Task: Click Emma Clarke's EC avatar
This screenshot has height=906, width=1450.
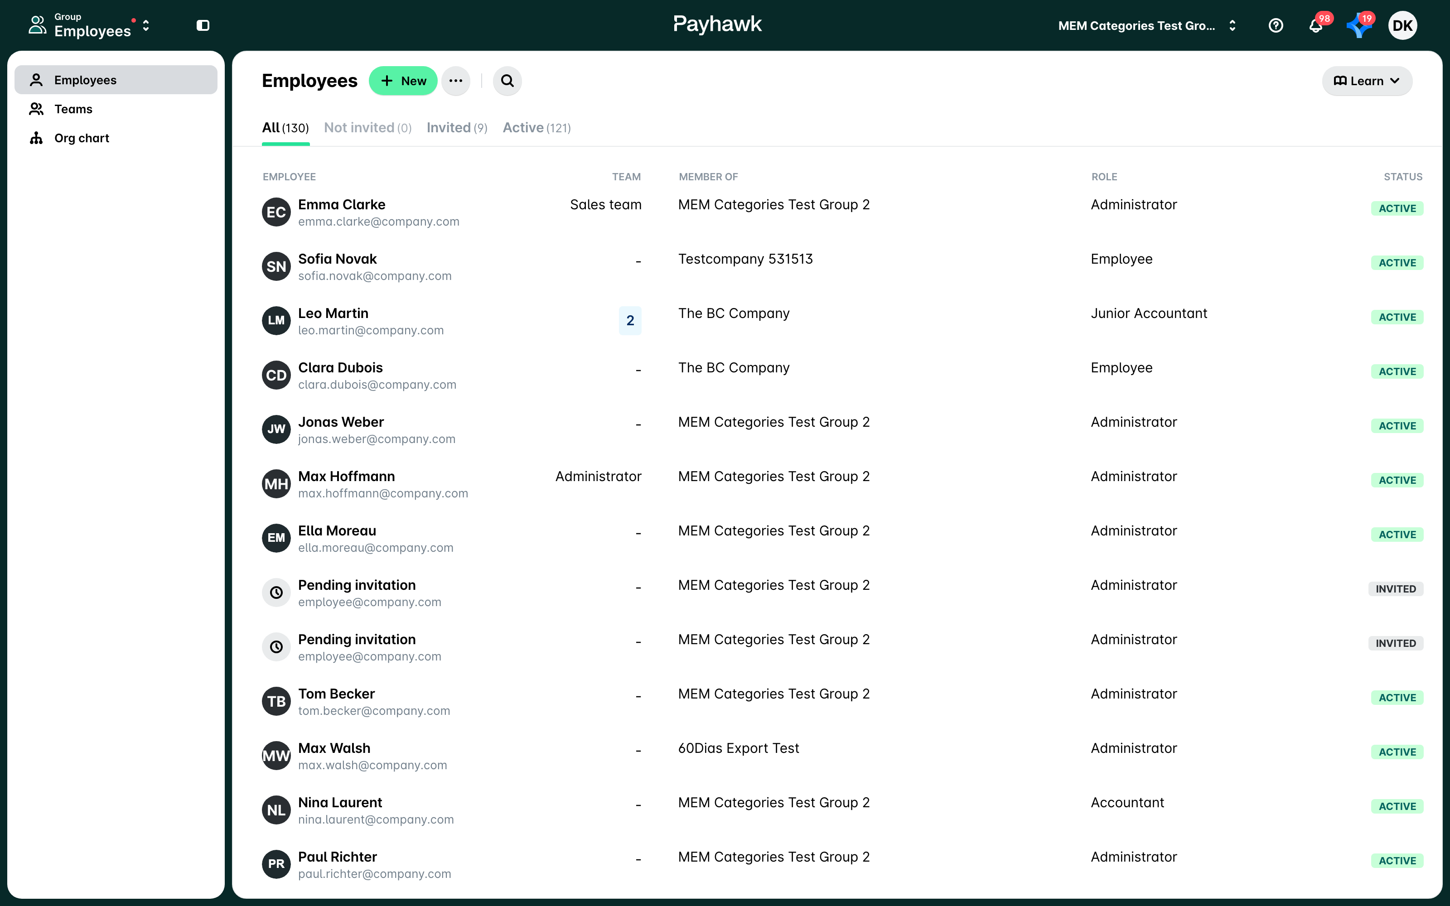Action: coord(276,212)
